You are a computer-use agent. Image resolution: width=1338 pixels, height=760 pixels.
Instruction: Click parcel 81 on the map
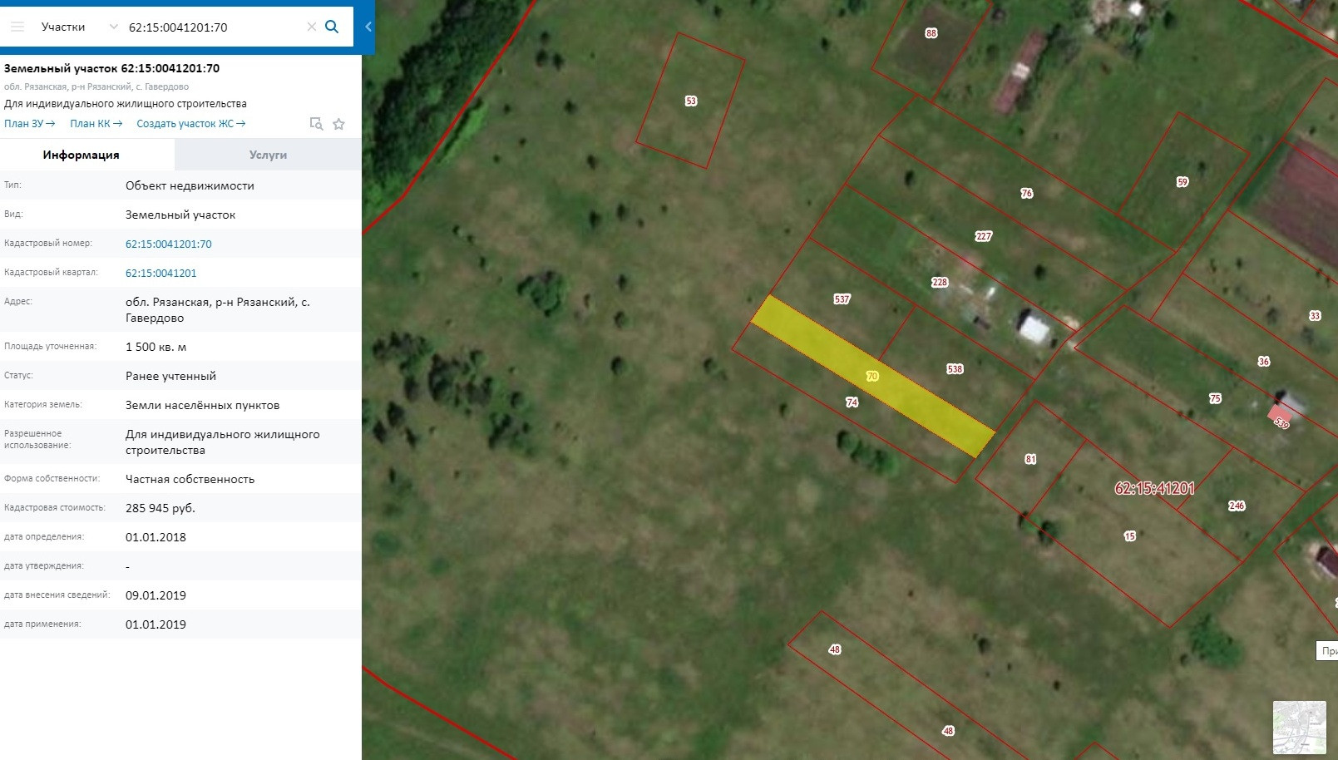(1030, 458)
